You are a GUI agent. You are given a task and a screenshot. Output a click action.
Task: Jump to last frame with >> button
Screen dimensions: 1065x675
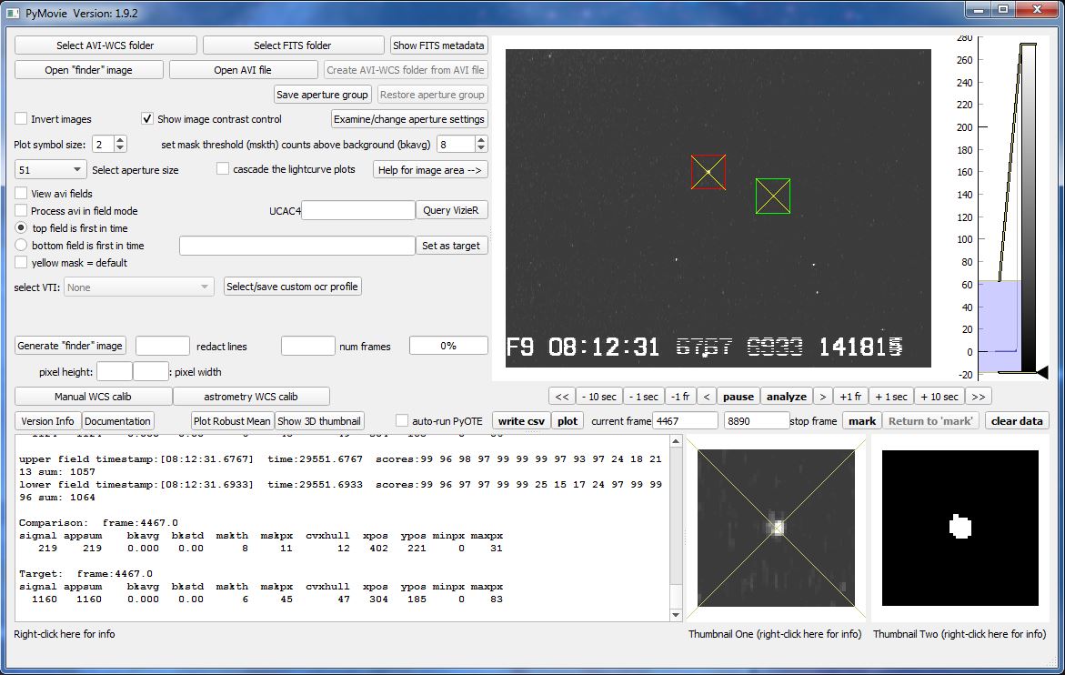click(x=979, y=397)
